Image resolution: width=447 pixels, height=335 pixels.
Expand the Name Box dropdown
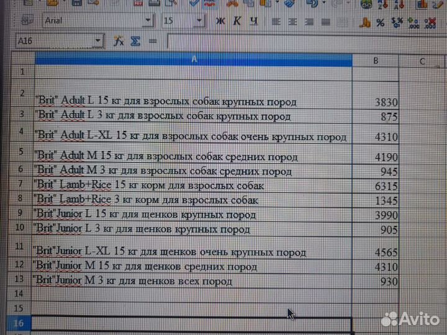98,41
